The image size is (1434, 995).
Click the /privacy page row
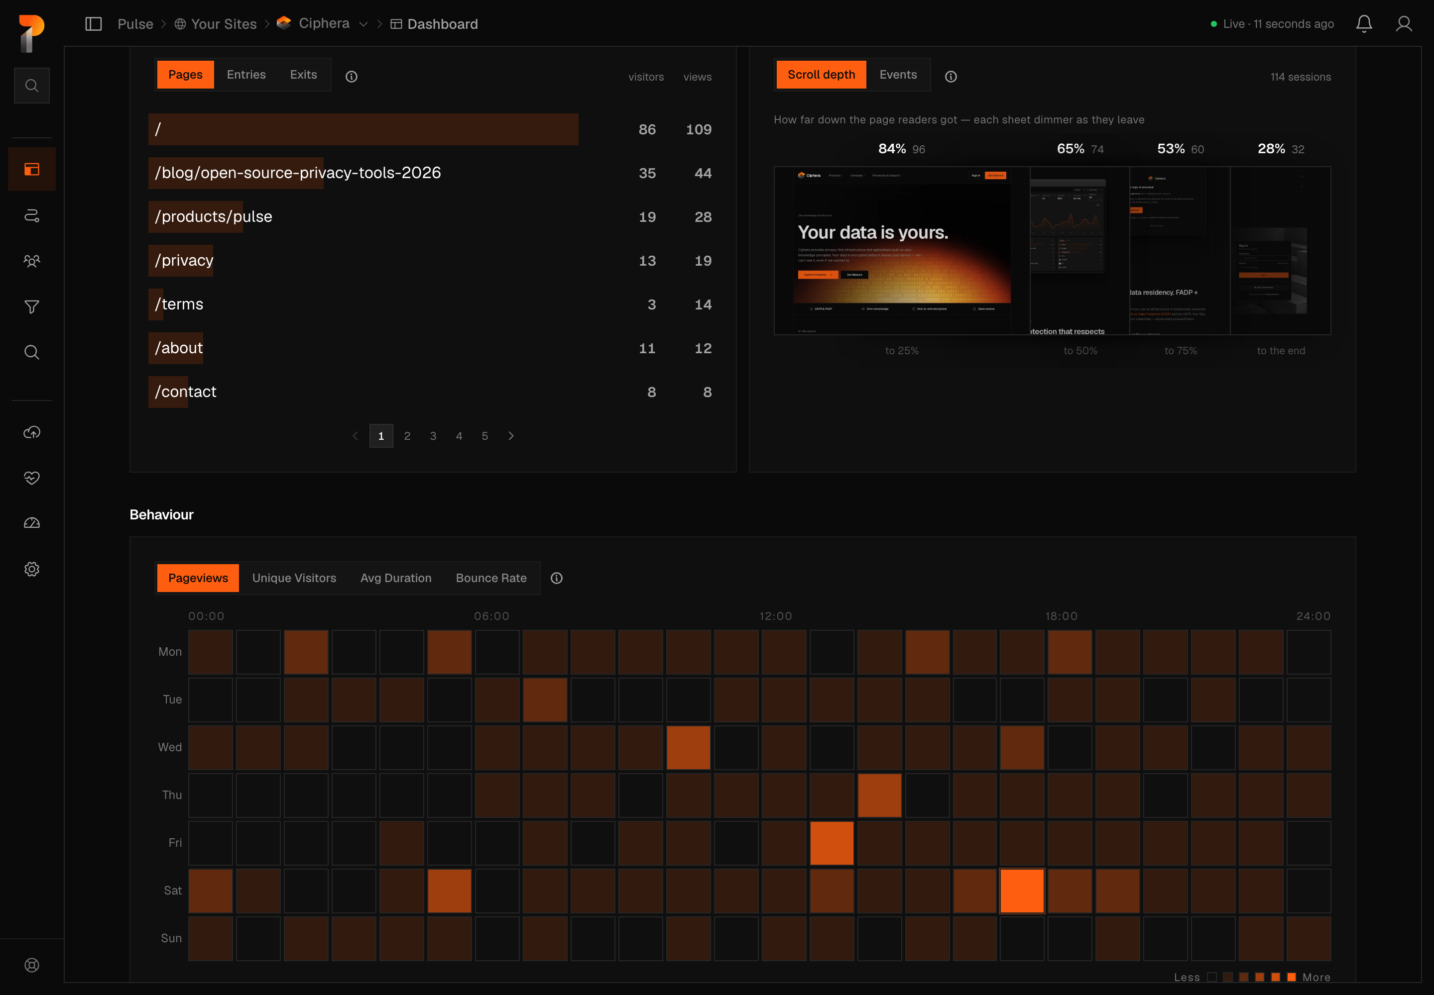point(433,261)
